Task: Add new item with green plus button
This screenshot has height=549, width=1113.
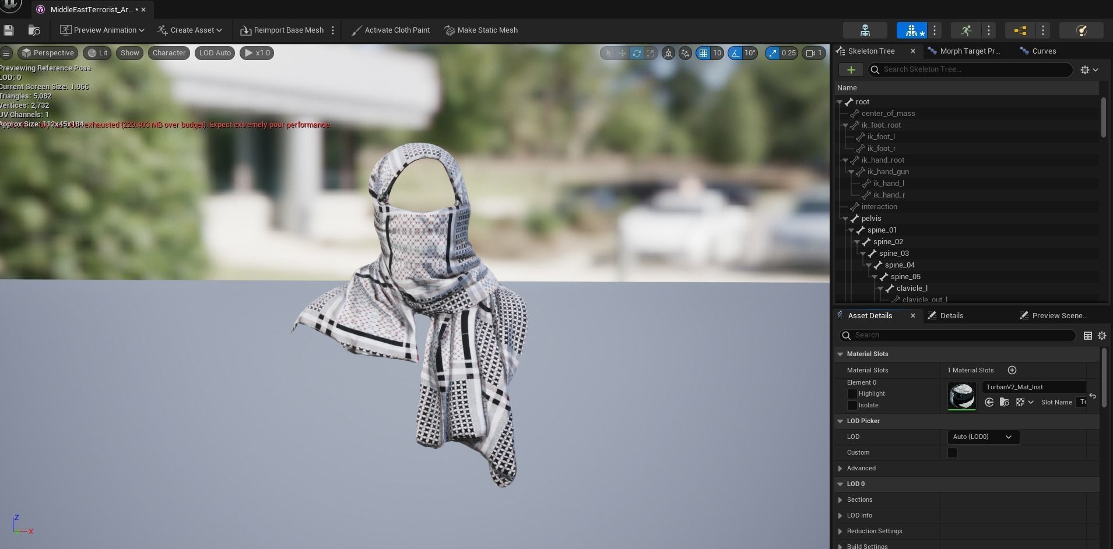Action: point(851,70)
